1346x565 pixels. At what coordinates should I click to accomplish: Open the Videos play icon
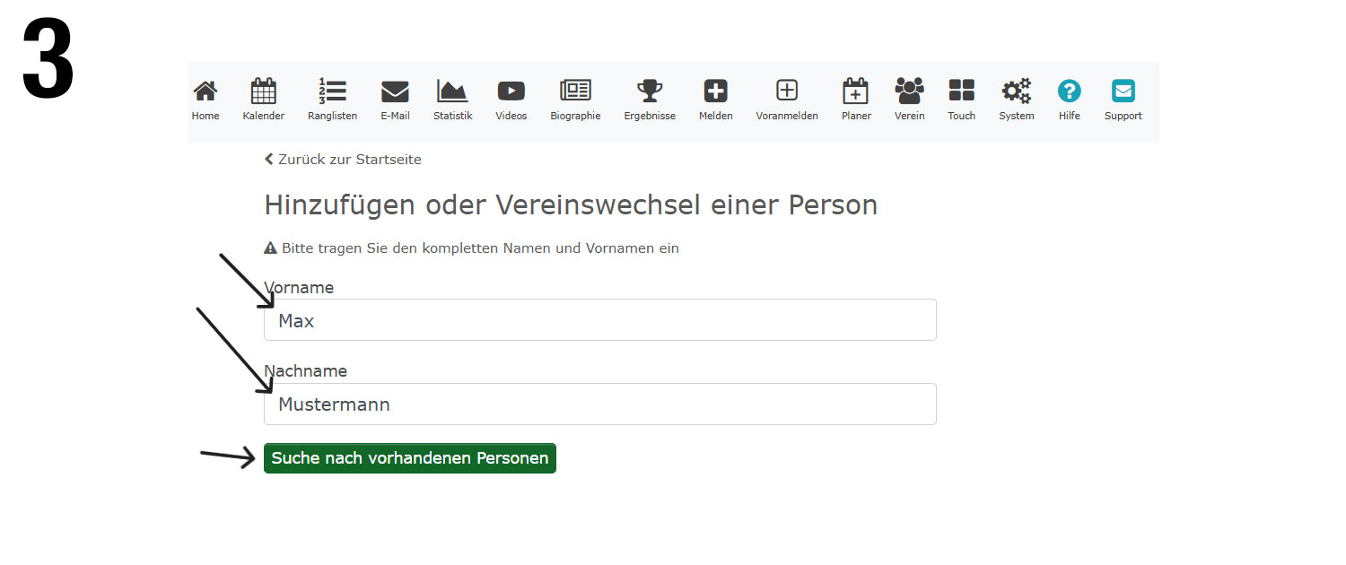point(511,91)
